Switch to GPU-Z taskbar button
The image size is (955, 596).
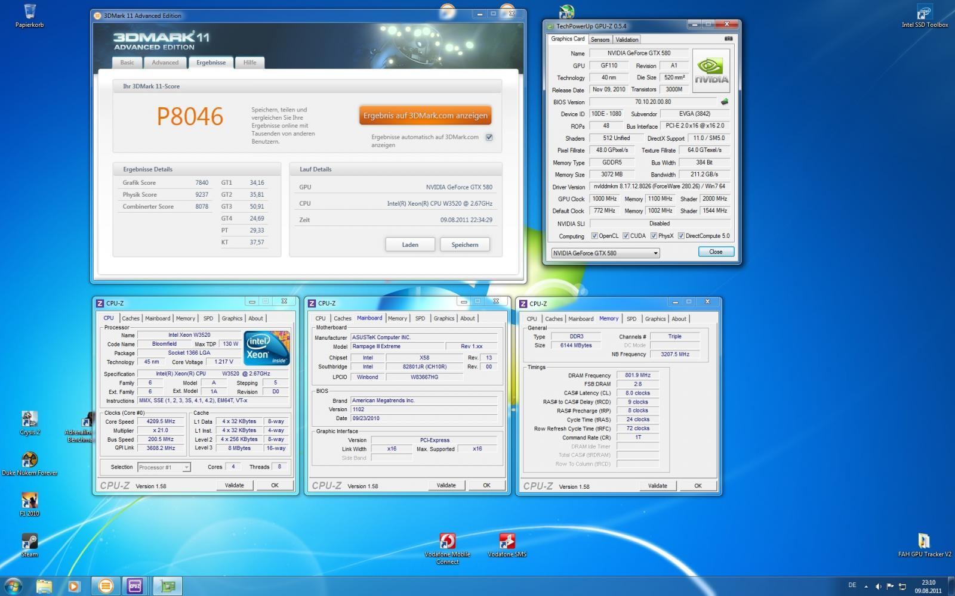(x=168, y=586)
